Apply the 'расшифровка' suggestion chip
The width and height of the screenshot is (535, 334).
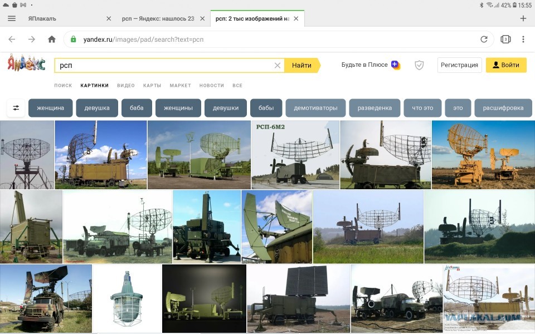[x=503, y=108]
